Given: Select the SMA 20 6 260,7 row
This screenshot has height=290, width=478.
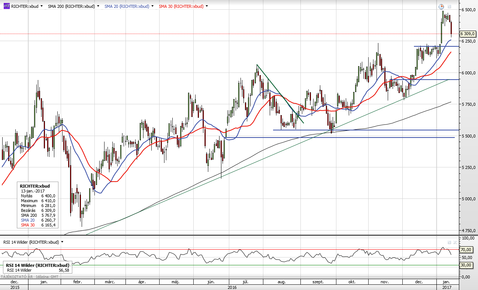Looking at the screenshot, I should click(x=38, y=220).
